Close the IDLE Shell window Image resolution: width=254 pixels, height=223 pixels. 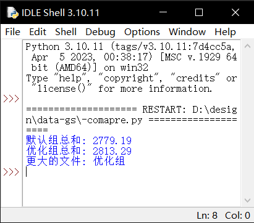[x=235, y=12]
